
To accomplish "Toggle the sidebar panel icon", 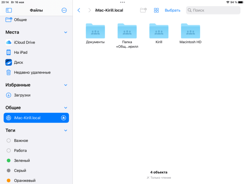I will click(9, 10).
